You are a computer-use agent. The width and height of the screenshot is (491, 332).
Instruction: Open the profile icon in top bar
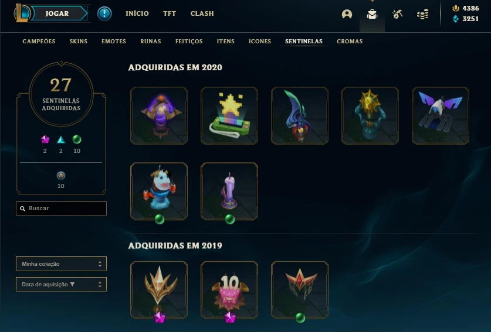coord(347,14)
